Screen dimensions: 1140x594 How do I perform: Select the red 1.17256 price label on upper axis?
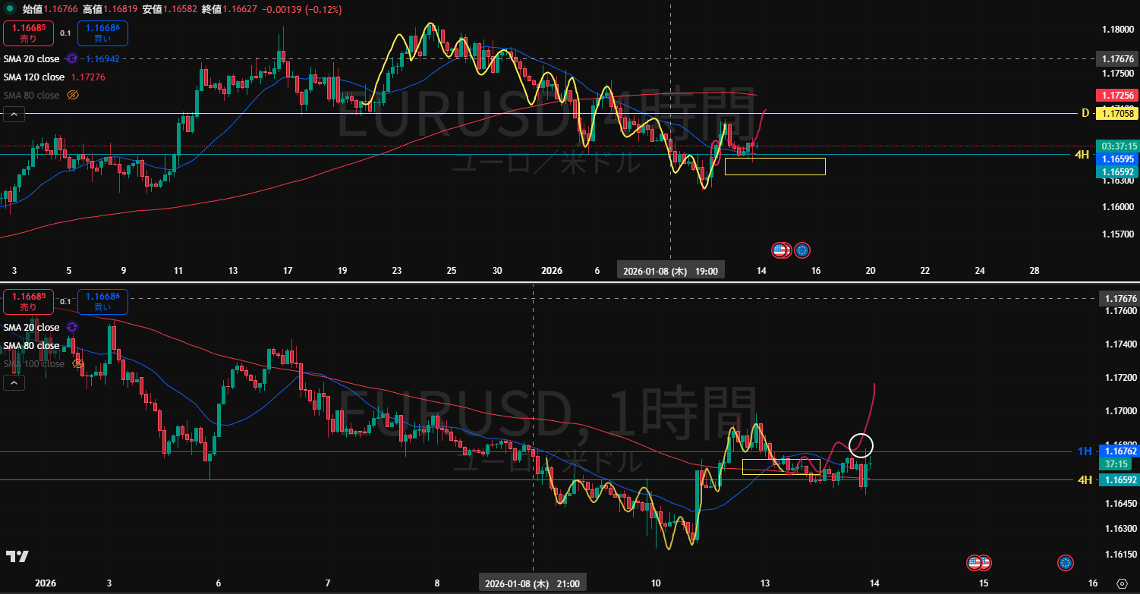point(1116,96)
